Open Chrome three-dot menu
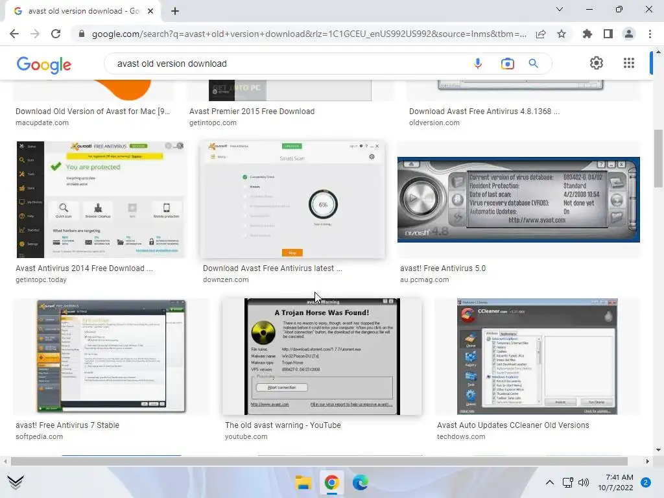 pyautogui.click(x=650, y=34)
